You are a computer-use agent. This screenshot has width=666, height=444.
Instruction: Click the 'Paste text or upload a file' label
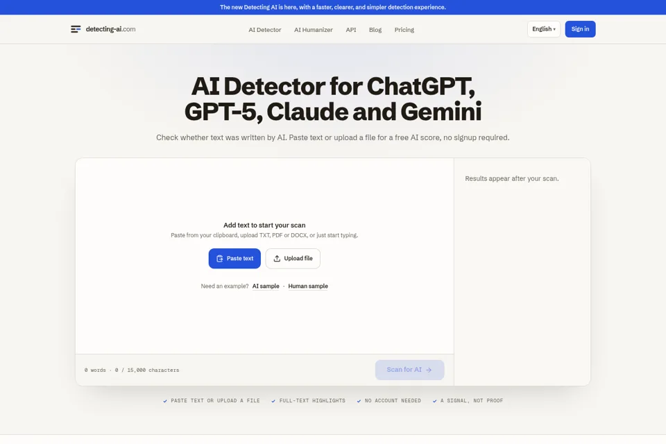click(x=215, y=401)
